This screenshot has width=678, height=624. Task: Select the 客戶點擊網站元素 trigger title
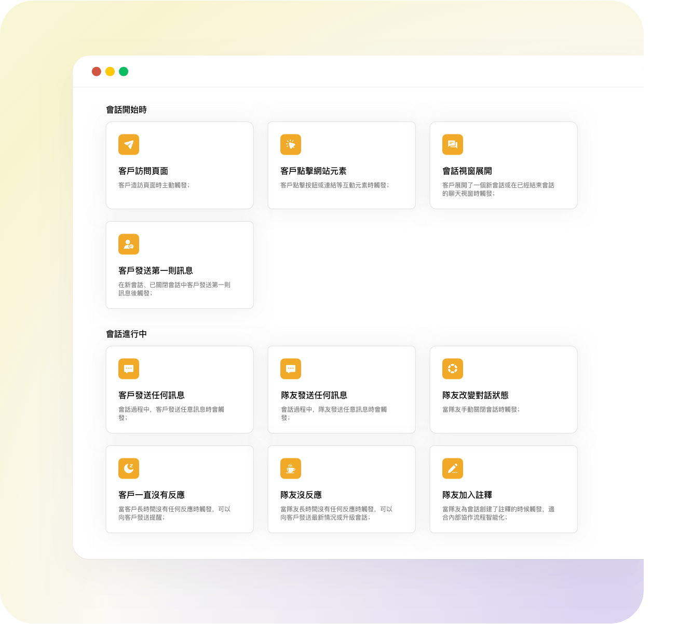click(314, 171)
